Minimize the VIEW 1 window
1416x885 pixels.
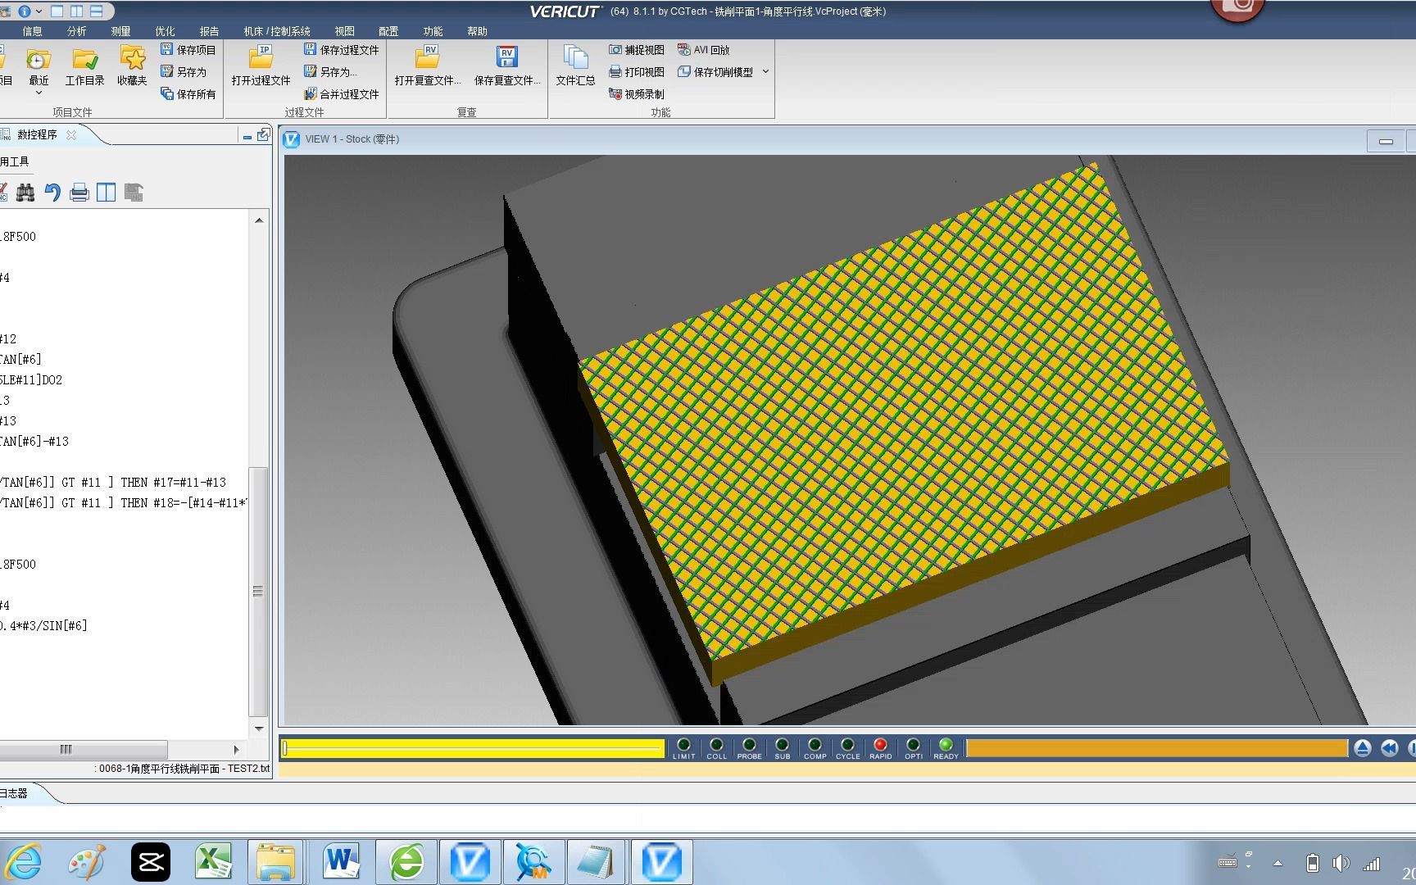1386,141
